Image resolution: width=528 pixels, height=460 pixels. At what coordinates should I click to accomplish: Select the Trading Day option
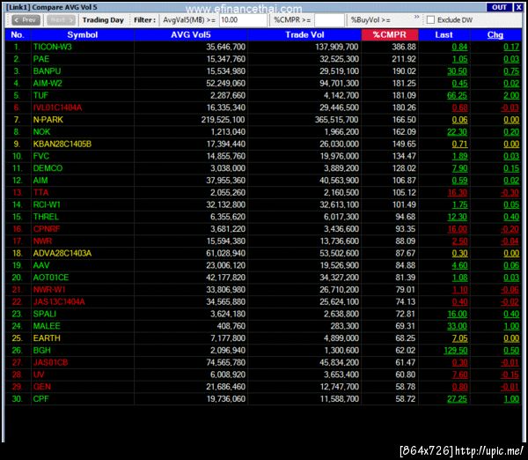(x=103, y=20)
